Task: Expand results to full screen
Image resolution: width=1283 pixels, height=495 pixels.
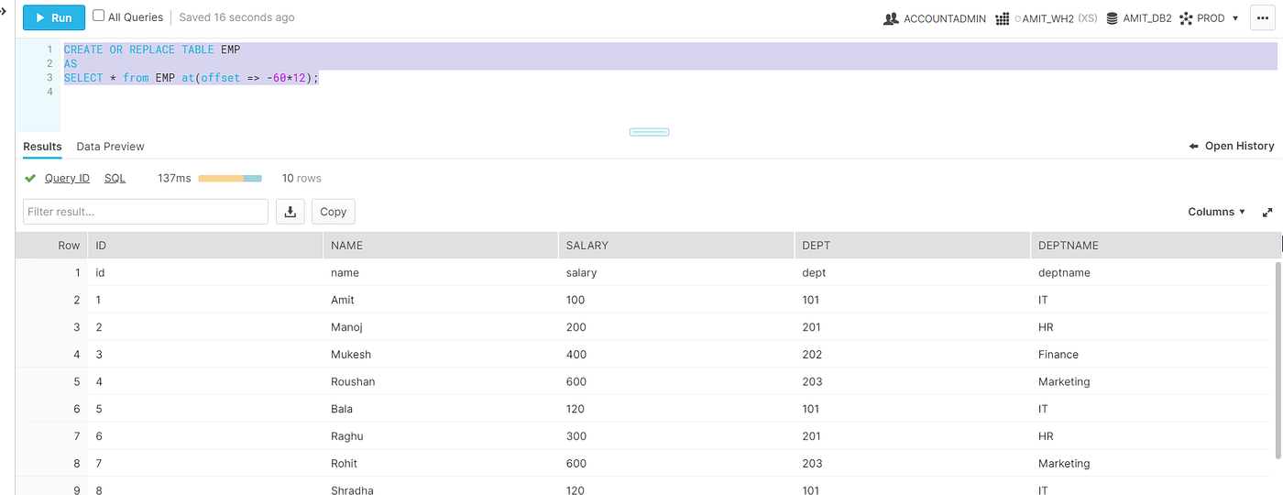Action: [x=1267, y=212]
